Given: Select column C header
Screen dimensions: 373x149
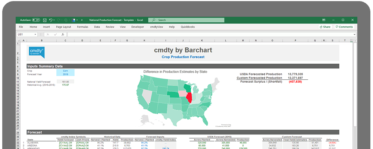Looking at the screenshot, I should point(65,41).
